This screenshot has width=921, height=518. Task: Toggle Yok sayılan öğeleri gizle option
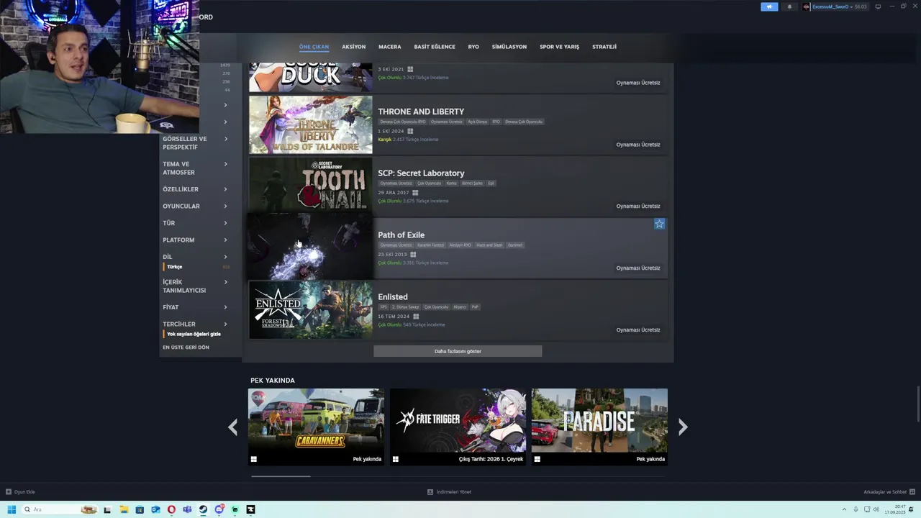point(194,334)
